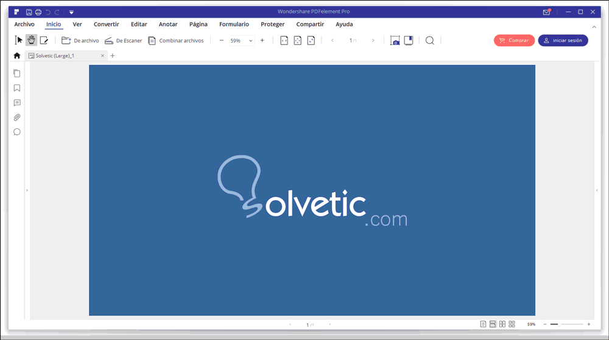609x340 pixels.
Task: Take a snapshot of screen area
Action: point(395,40)
